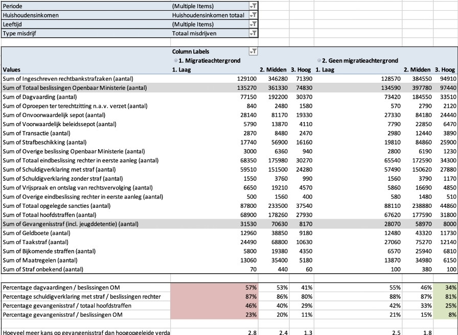Select the row label Sum of Strafbeschikking
This screenshot has height=335, width=458.
pyautogui.click(x=86, y=142)
